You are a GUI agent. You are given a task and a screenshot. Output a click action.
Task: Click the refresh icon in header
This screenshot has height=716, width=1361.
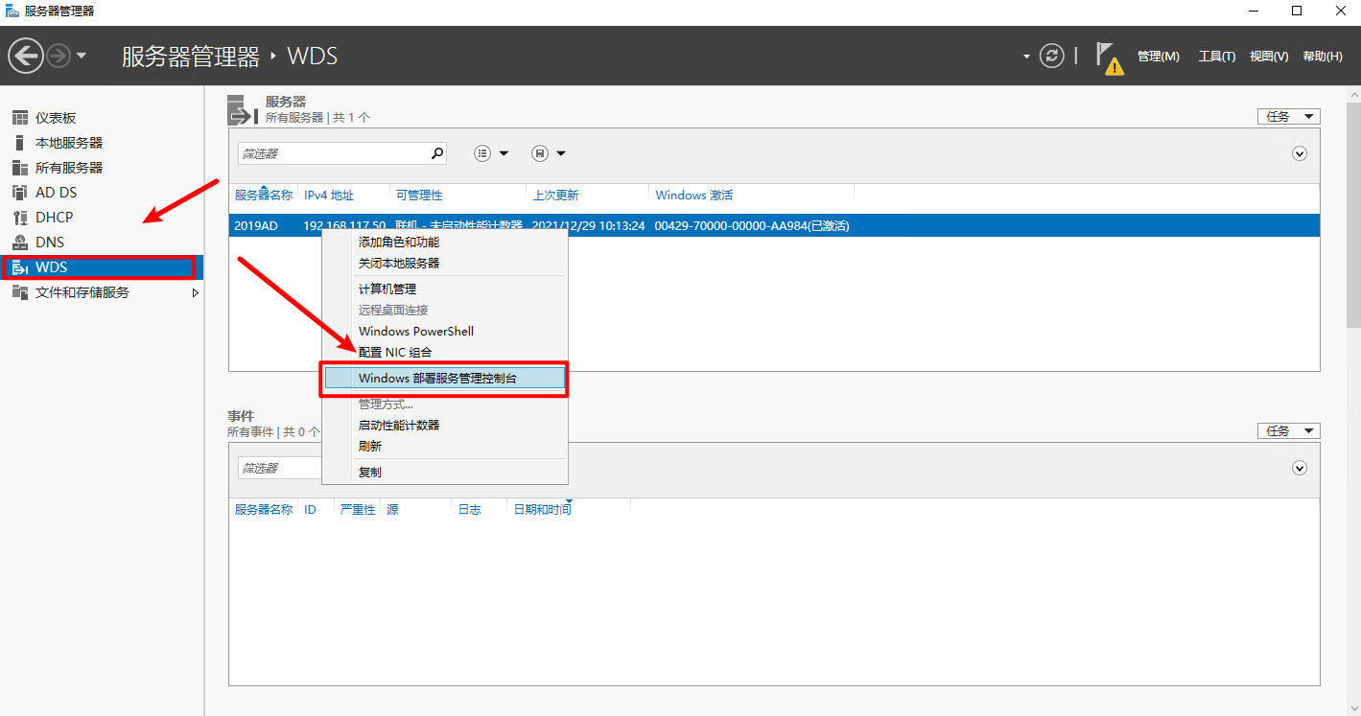click(1052, 56)
